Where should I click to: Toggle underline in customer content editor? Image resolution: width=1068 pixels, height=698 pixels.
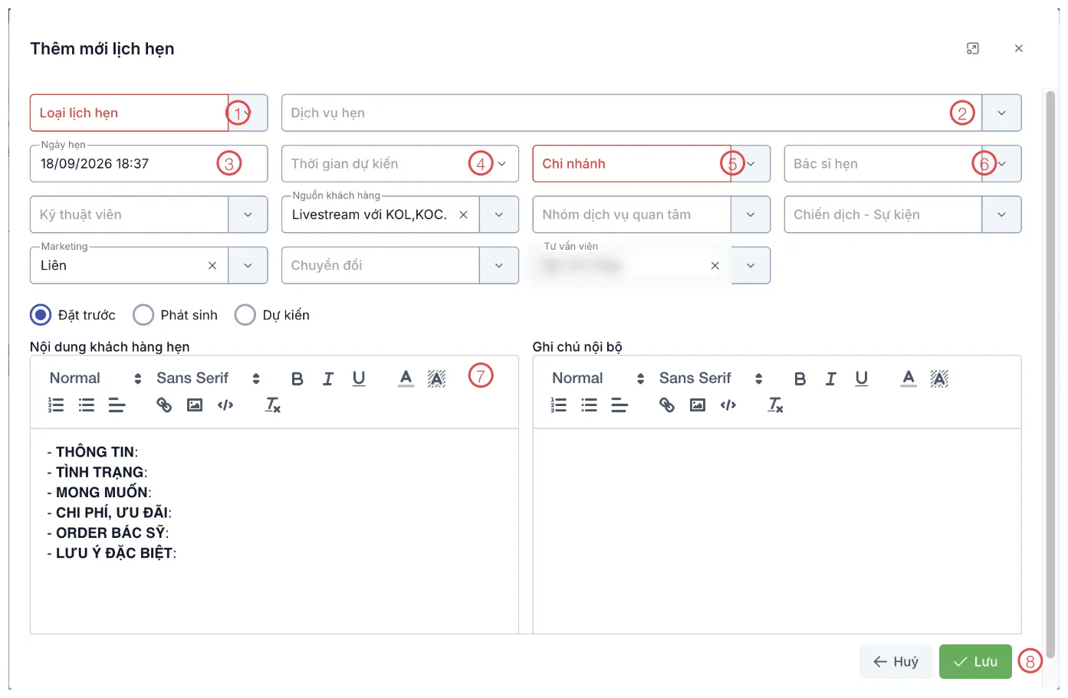click(359, 378)
